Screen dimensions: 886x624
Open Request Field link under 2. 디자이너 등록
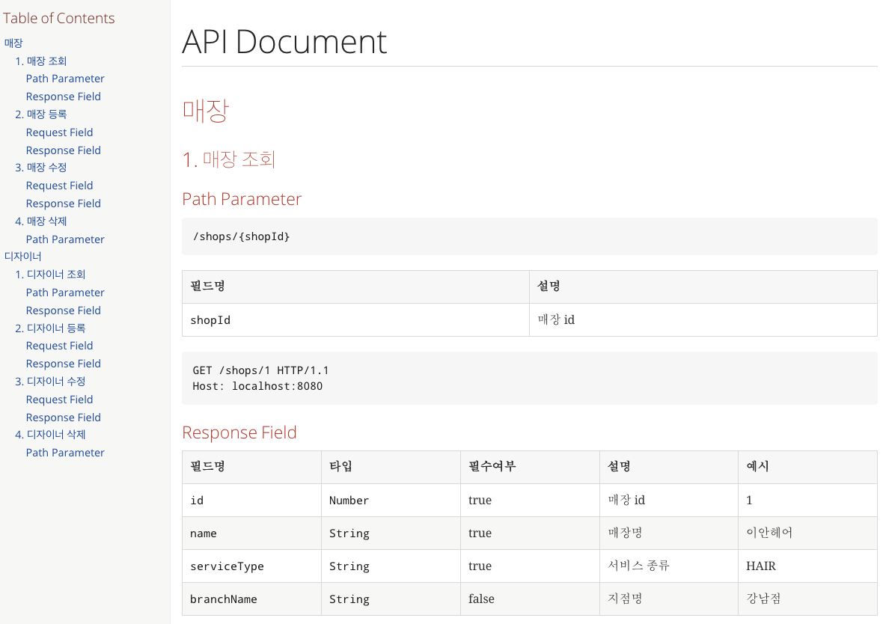[x=59, y=346]
